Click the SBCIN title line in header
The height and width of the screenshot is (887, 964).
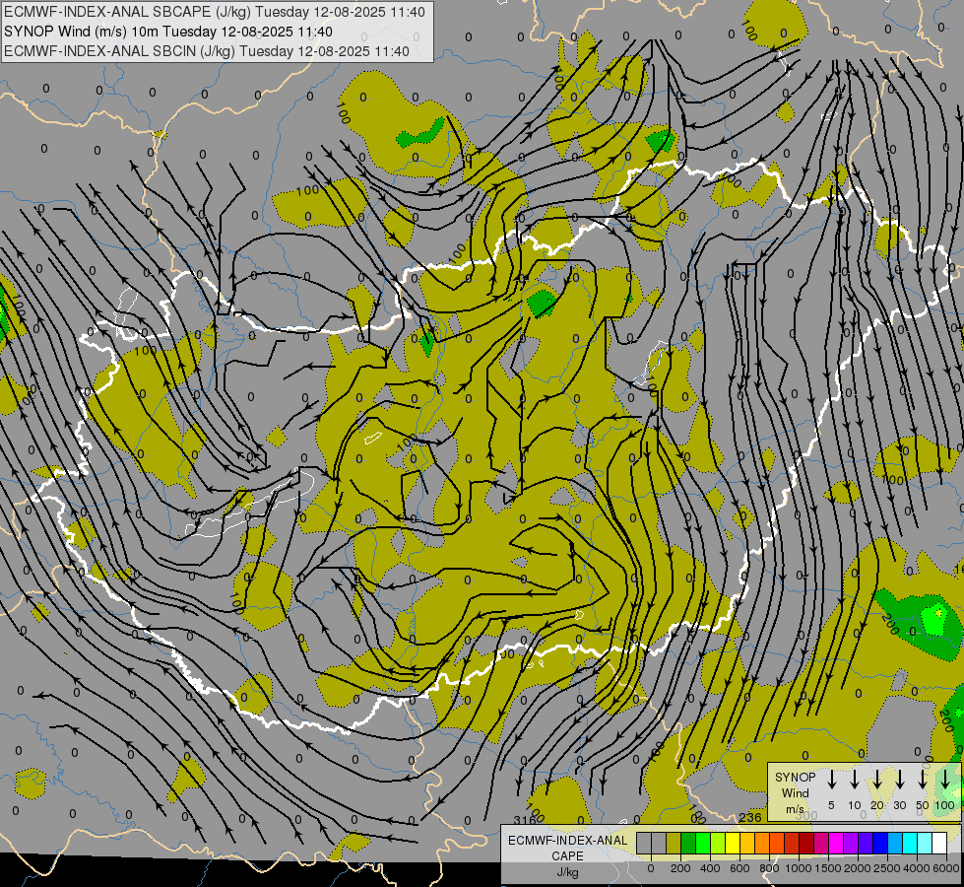click(207, 51)
